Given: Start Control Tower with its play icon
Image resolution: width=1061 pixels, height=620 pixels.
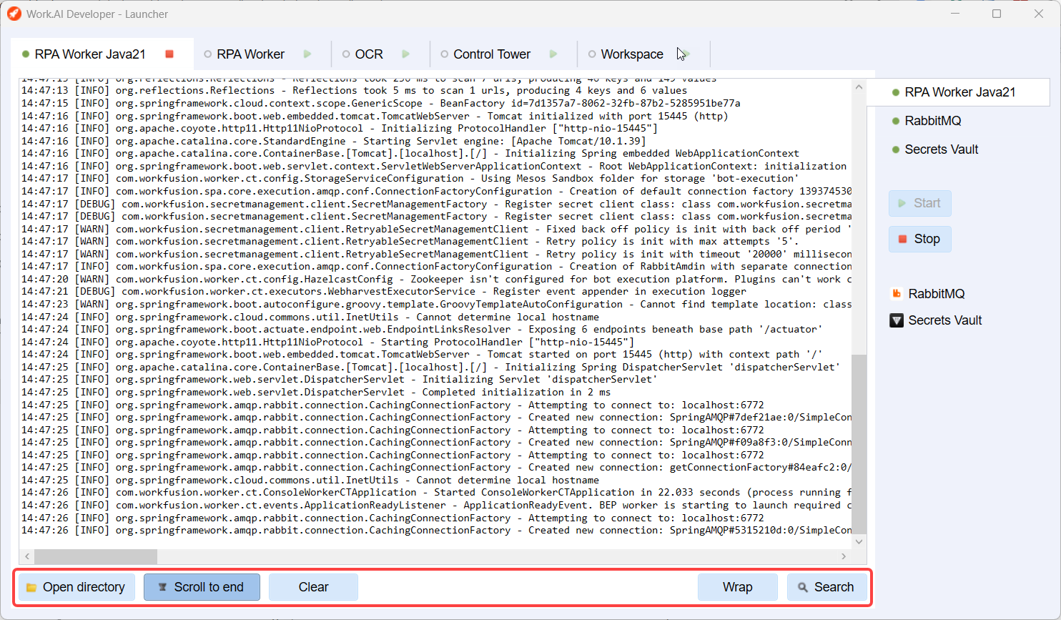Looking at the screenshot, I should click(553, 54).
